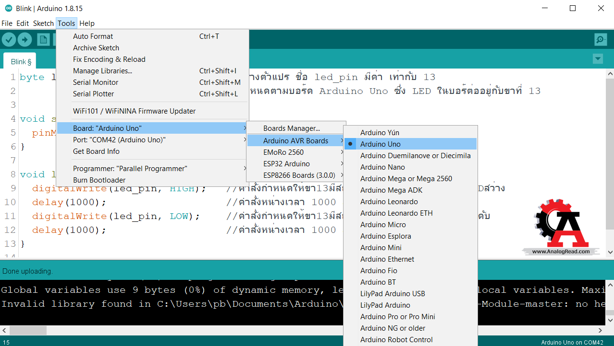Viewport: 614px width, 346px height.
Task: Expand the Board: "Arduino Uno" submenu
Action: (x=153, y=128)
